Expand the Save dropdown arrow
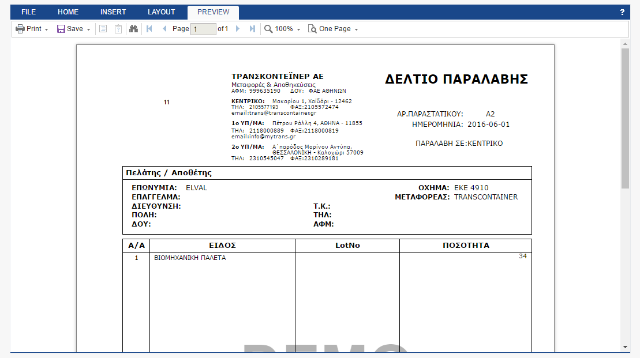The image size is (640, 358). [88, 30]
